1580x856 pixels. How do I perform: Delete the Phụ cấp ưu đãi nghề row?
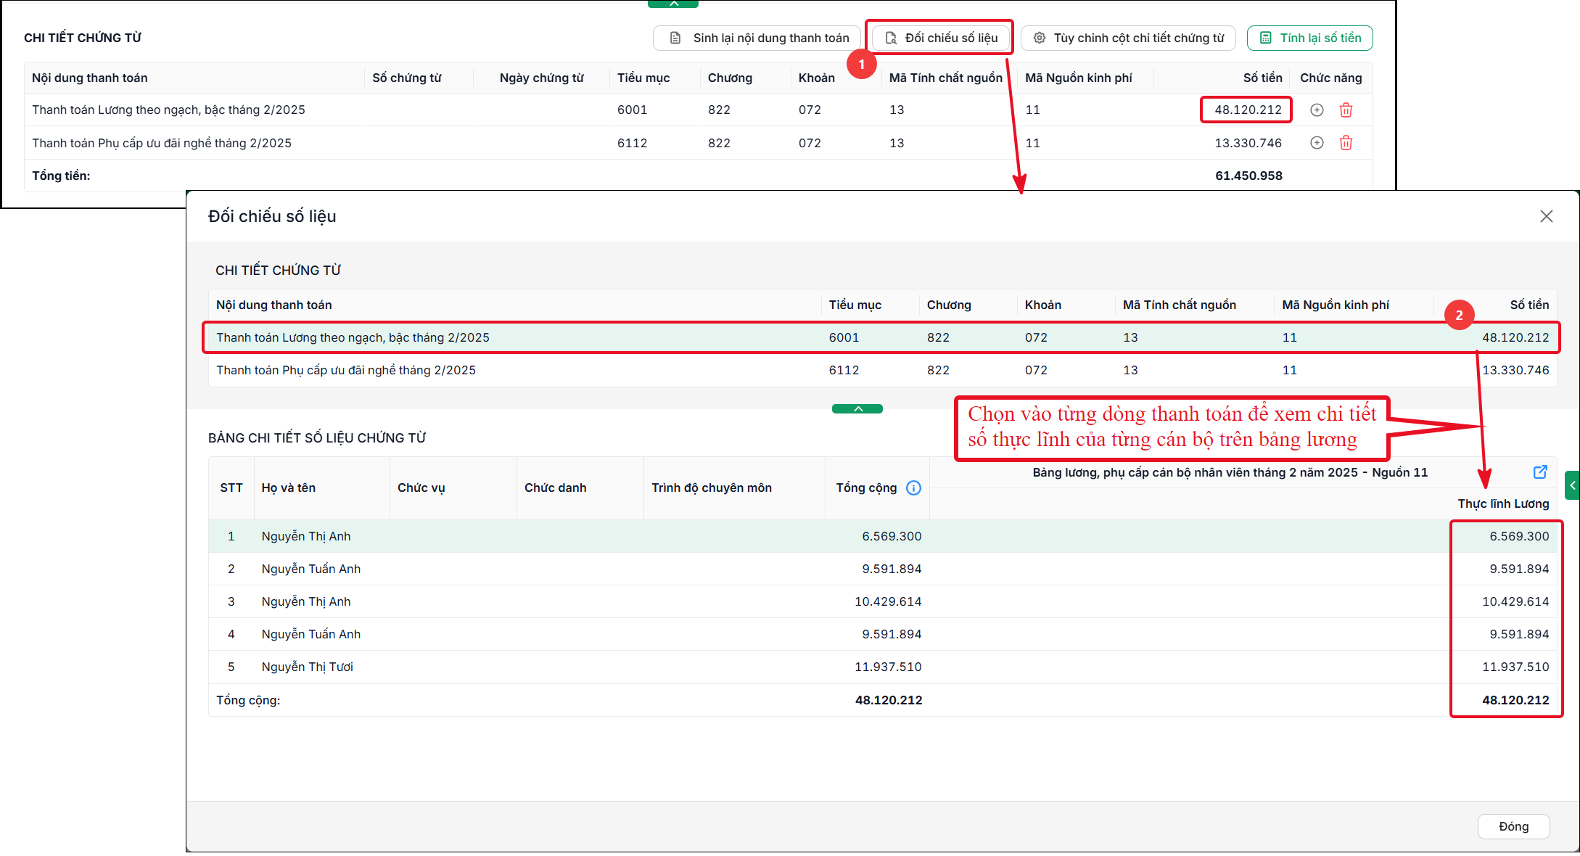pyautogui.click(x=1346, y=143)
